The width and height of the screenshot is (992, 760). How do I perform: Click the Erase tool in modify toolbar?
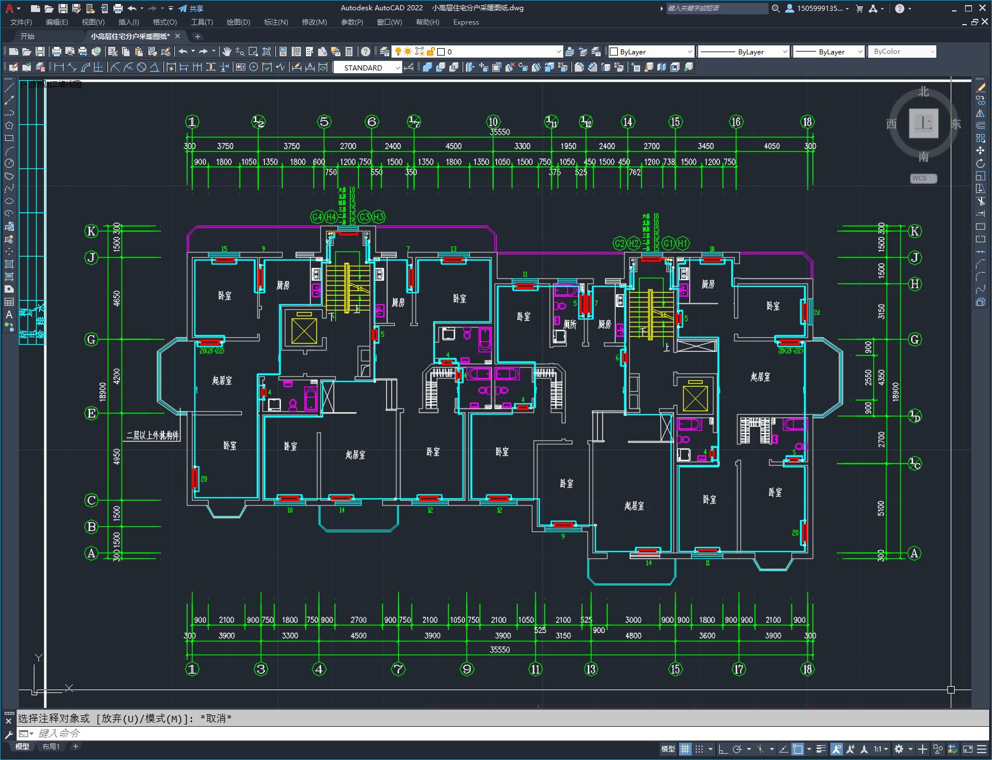tap(981, 88)
